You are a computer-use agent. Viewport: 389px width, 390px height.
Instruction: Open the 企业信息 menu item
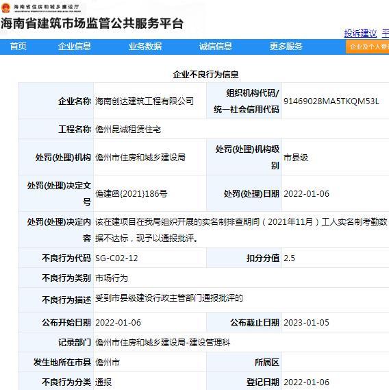coord(75,47)
